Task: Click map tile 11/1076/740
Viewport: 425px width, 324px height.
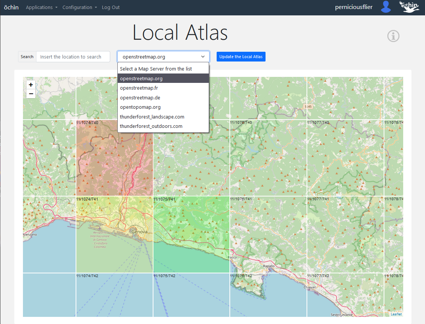Action: tap(268, 158)
